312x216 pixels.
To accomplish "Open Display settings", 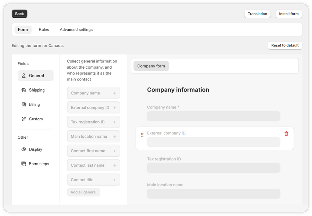I will point(36,149).
